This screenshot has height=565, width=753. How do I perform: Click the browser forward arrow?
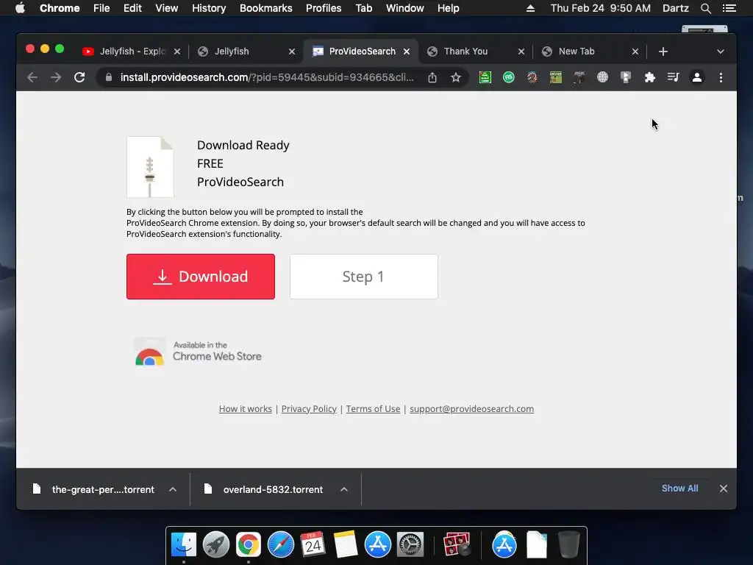(x=56, y=77)
